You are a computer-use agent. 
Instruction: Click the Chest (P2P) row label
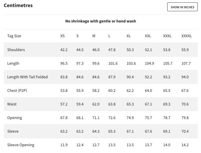[x=17, y=90]
